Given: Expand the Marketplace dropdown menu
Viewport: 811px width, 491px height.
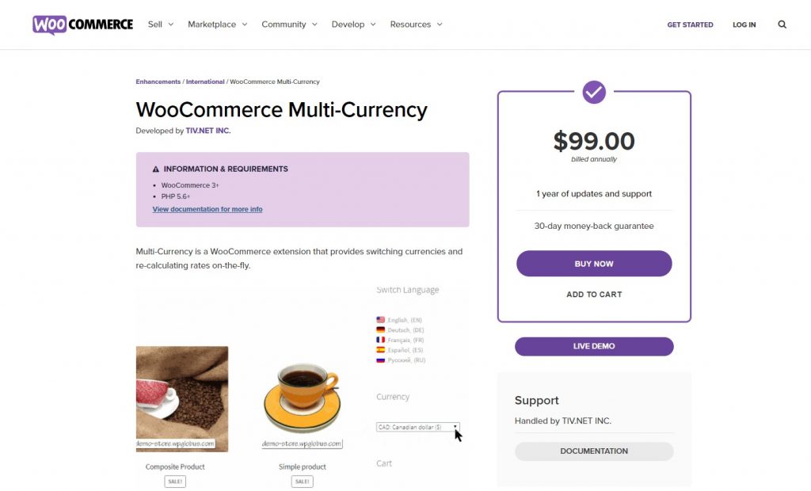Looking at the screenshot, I should pos(217,25).
